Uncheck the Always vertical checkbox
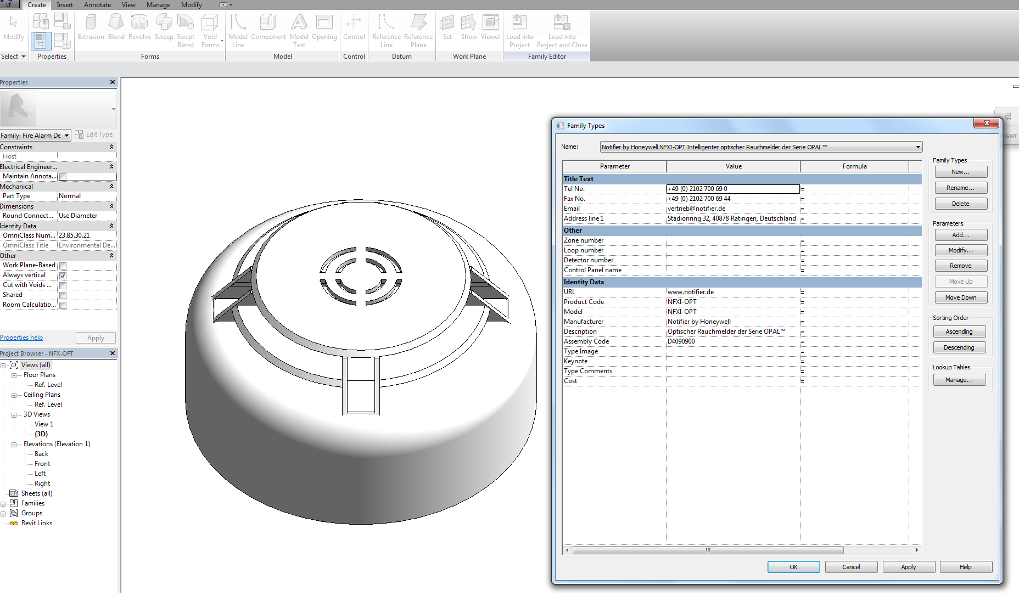The image size is (1019, 607). 63,276
